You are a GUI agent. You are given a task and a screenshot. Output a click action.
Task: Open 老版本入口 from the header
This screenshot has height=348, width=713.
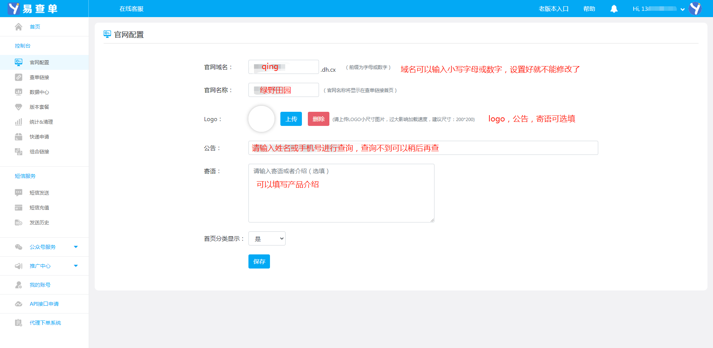553,9
